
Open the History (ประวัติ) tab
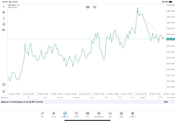[76, 114]
